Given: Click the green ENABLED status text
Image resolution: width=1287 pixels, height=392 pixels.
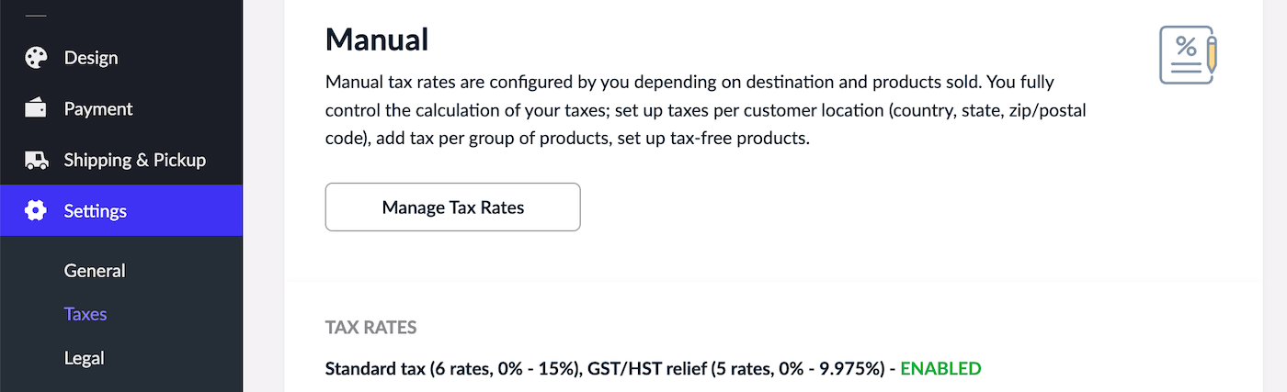Looking at the screenshot, I should (940, 369).
